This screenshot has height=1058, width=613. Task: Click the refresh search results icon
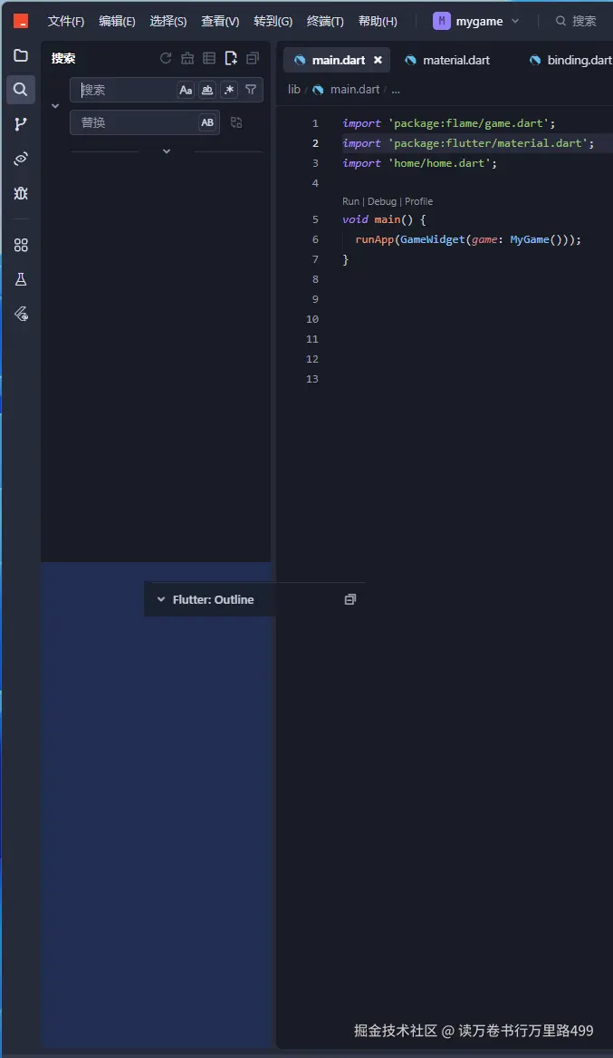click(x=166, y=58)
